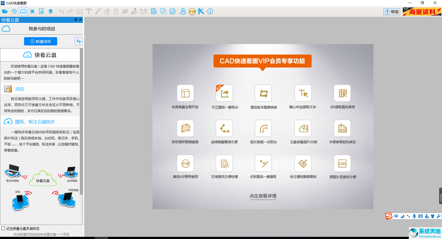Click the 布局测量全面开放 feature icon
442x239 pixels.
coord(185,93)
